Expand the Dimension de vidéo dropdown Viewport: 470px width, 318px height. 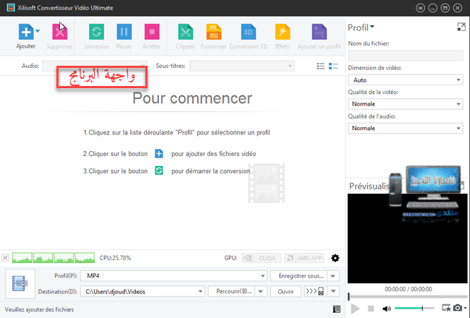click(405, 80)
